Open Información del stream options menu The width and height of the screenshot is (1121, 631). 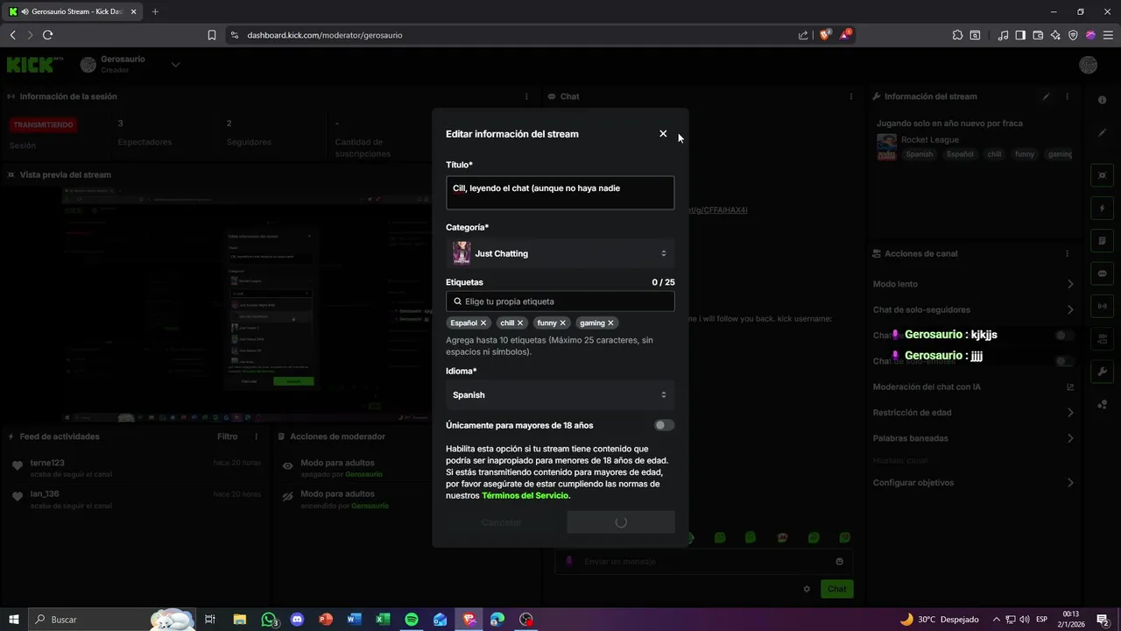coord(1067,96)
